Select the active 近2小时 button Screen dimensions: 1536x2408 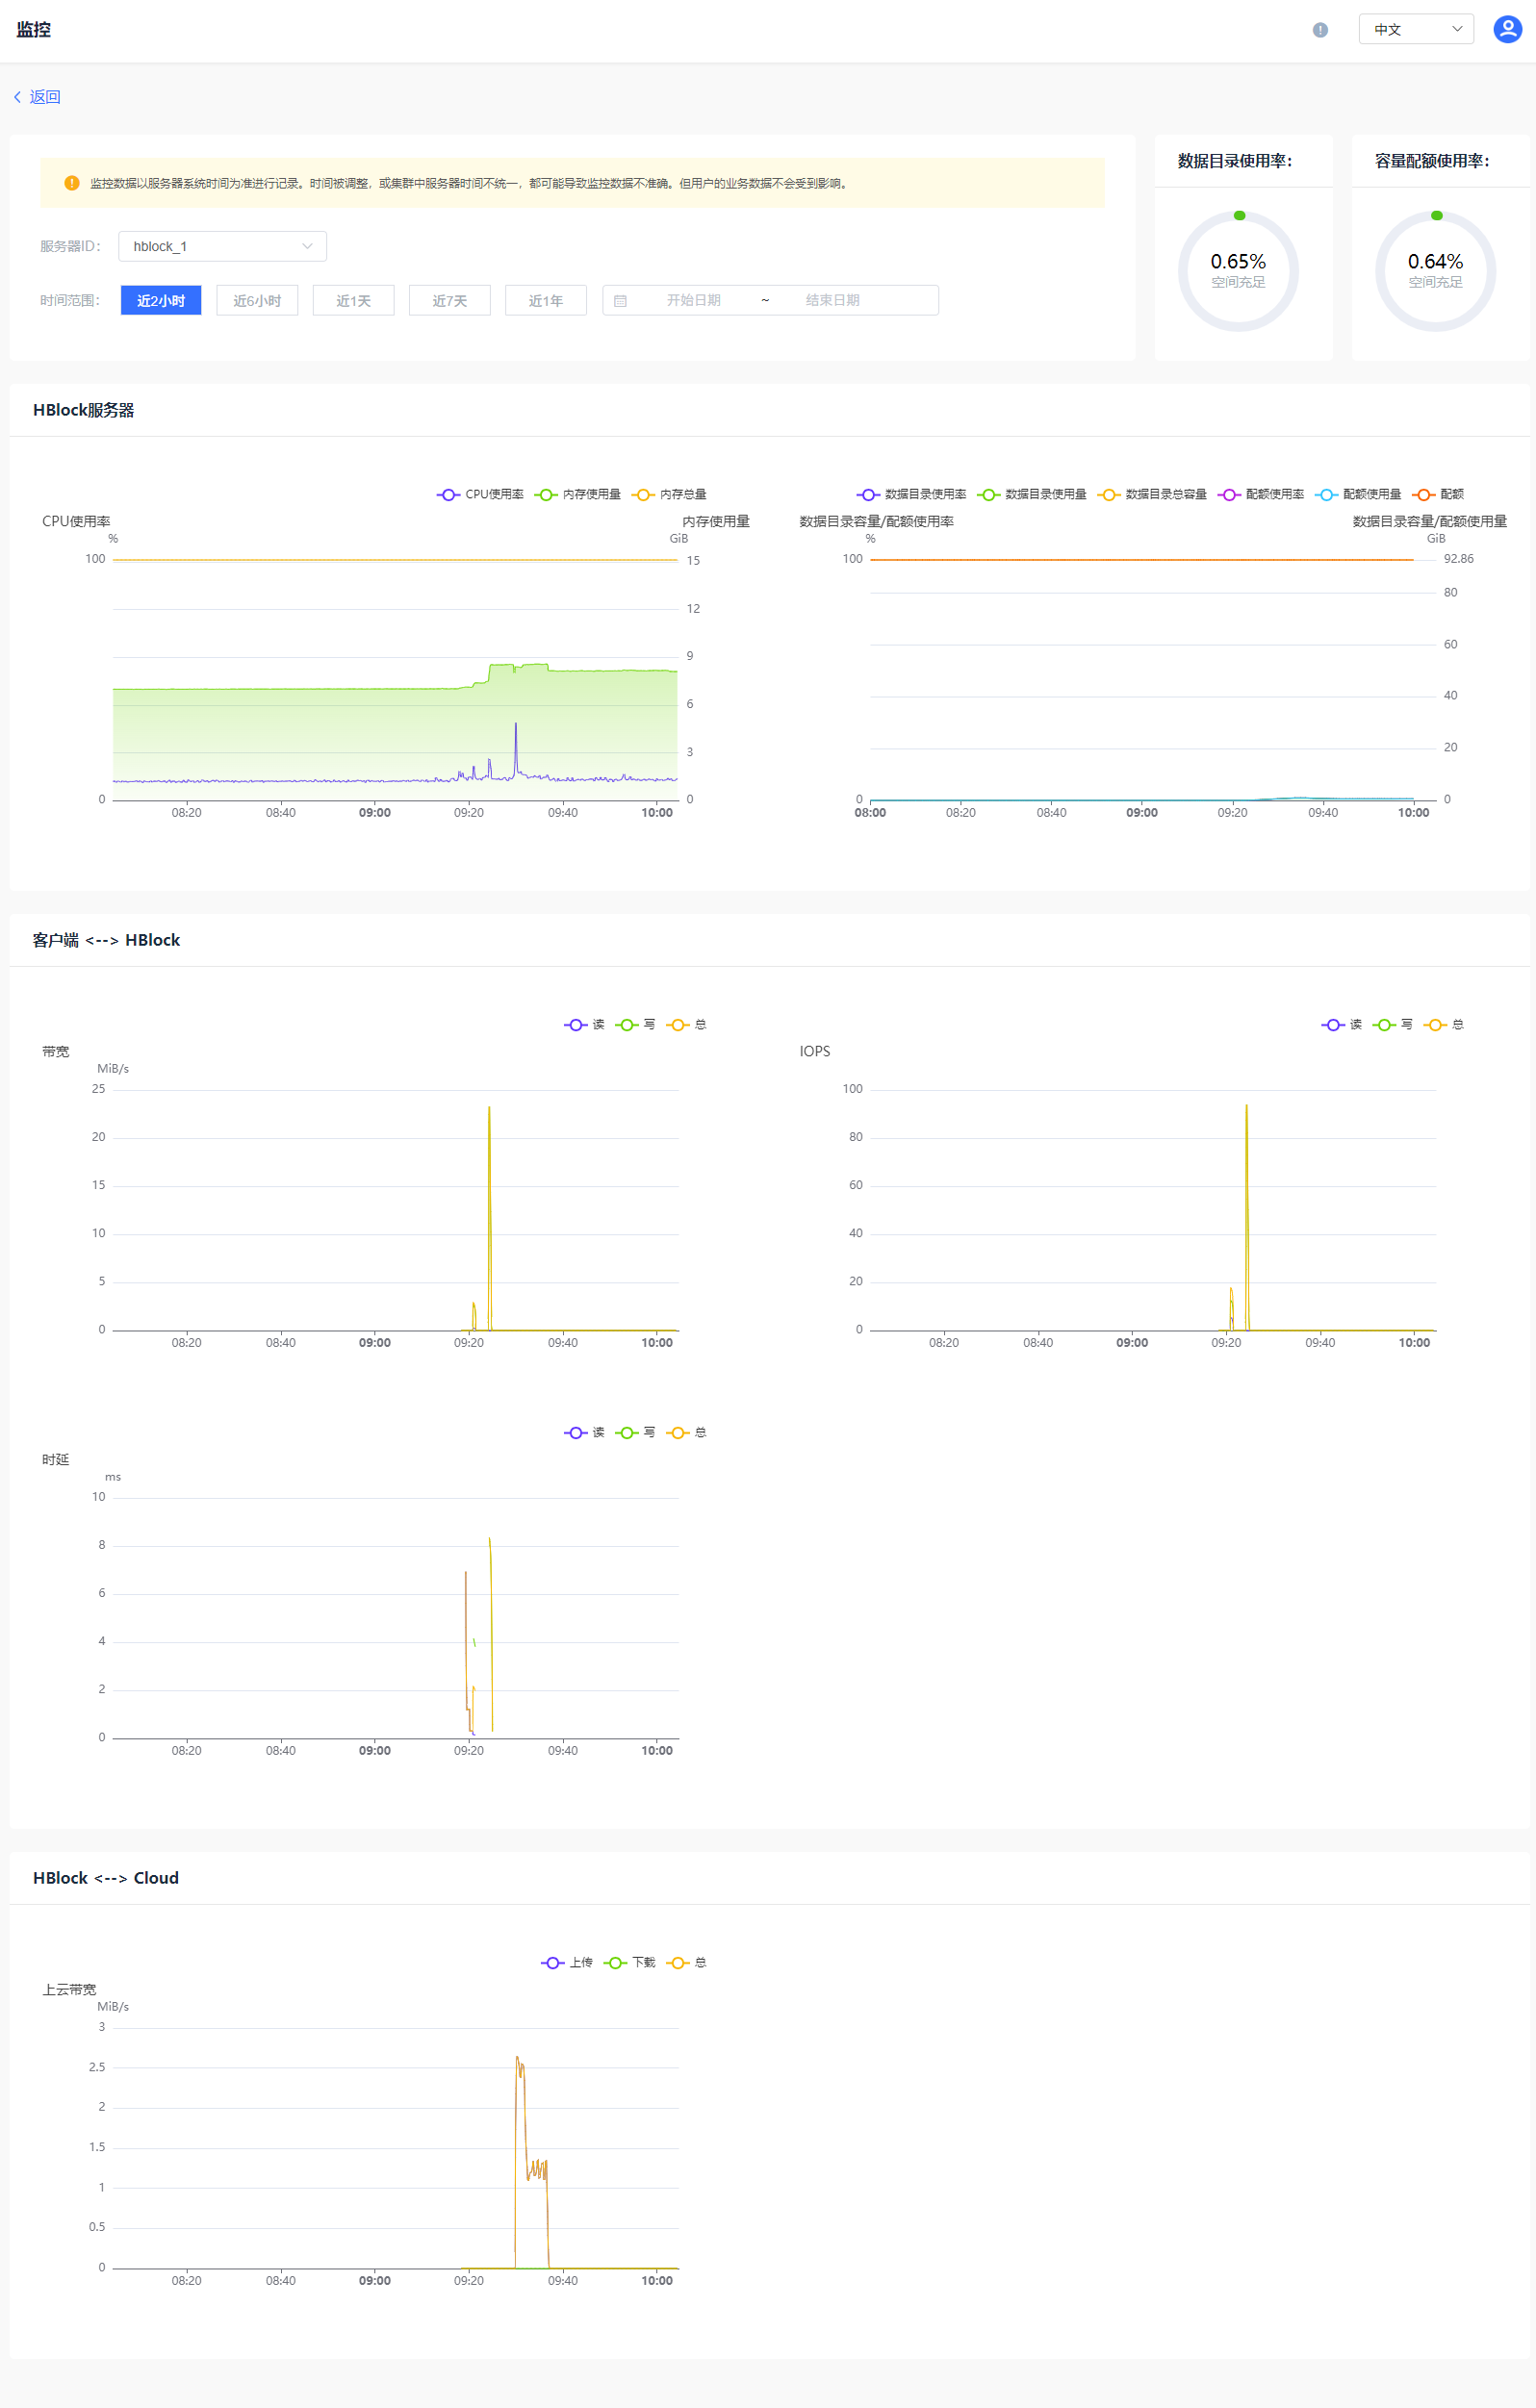pos(161,300)
